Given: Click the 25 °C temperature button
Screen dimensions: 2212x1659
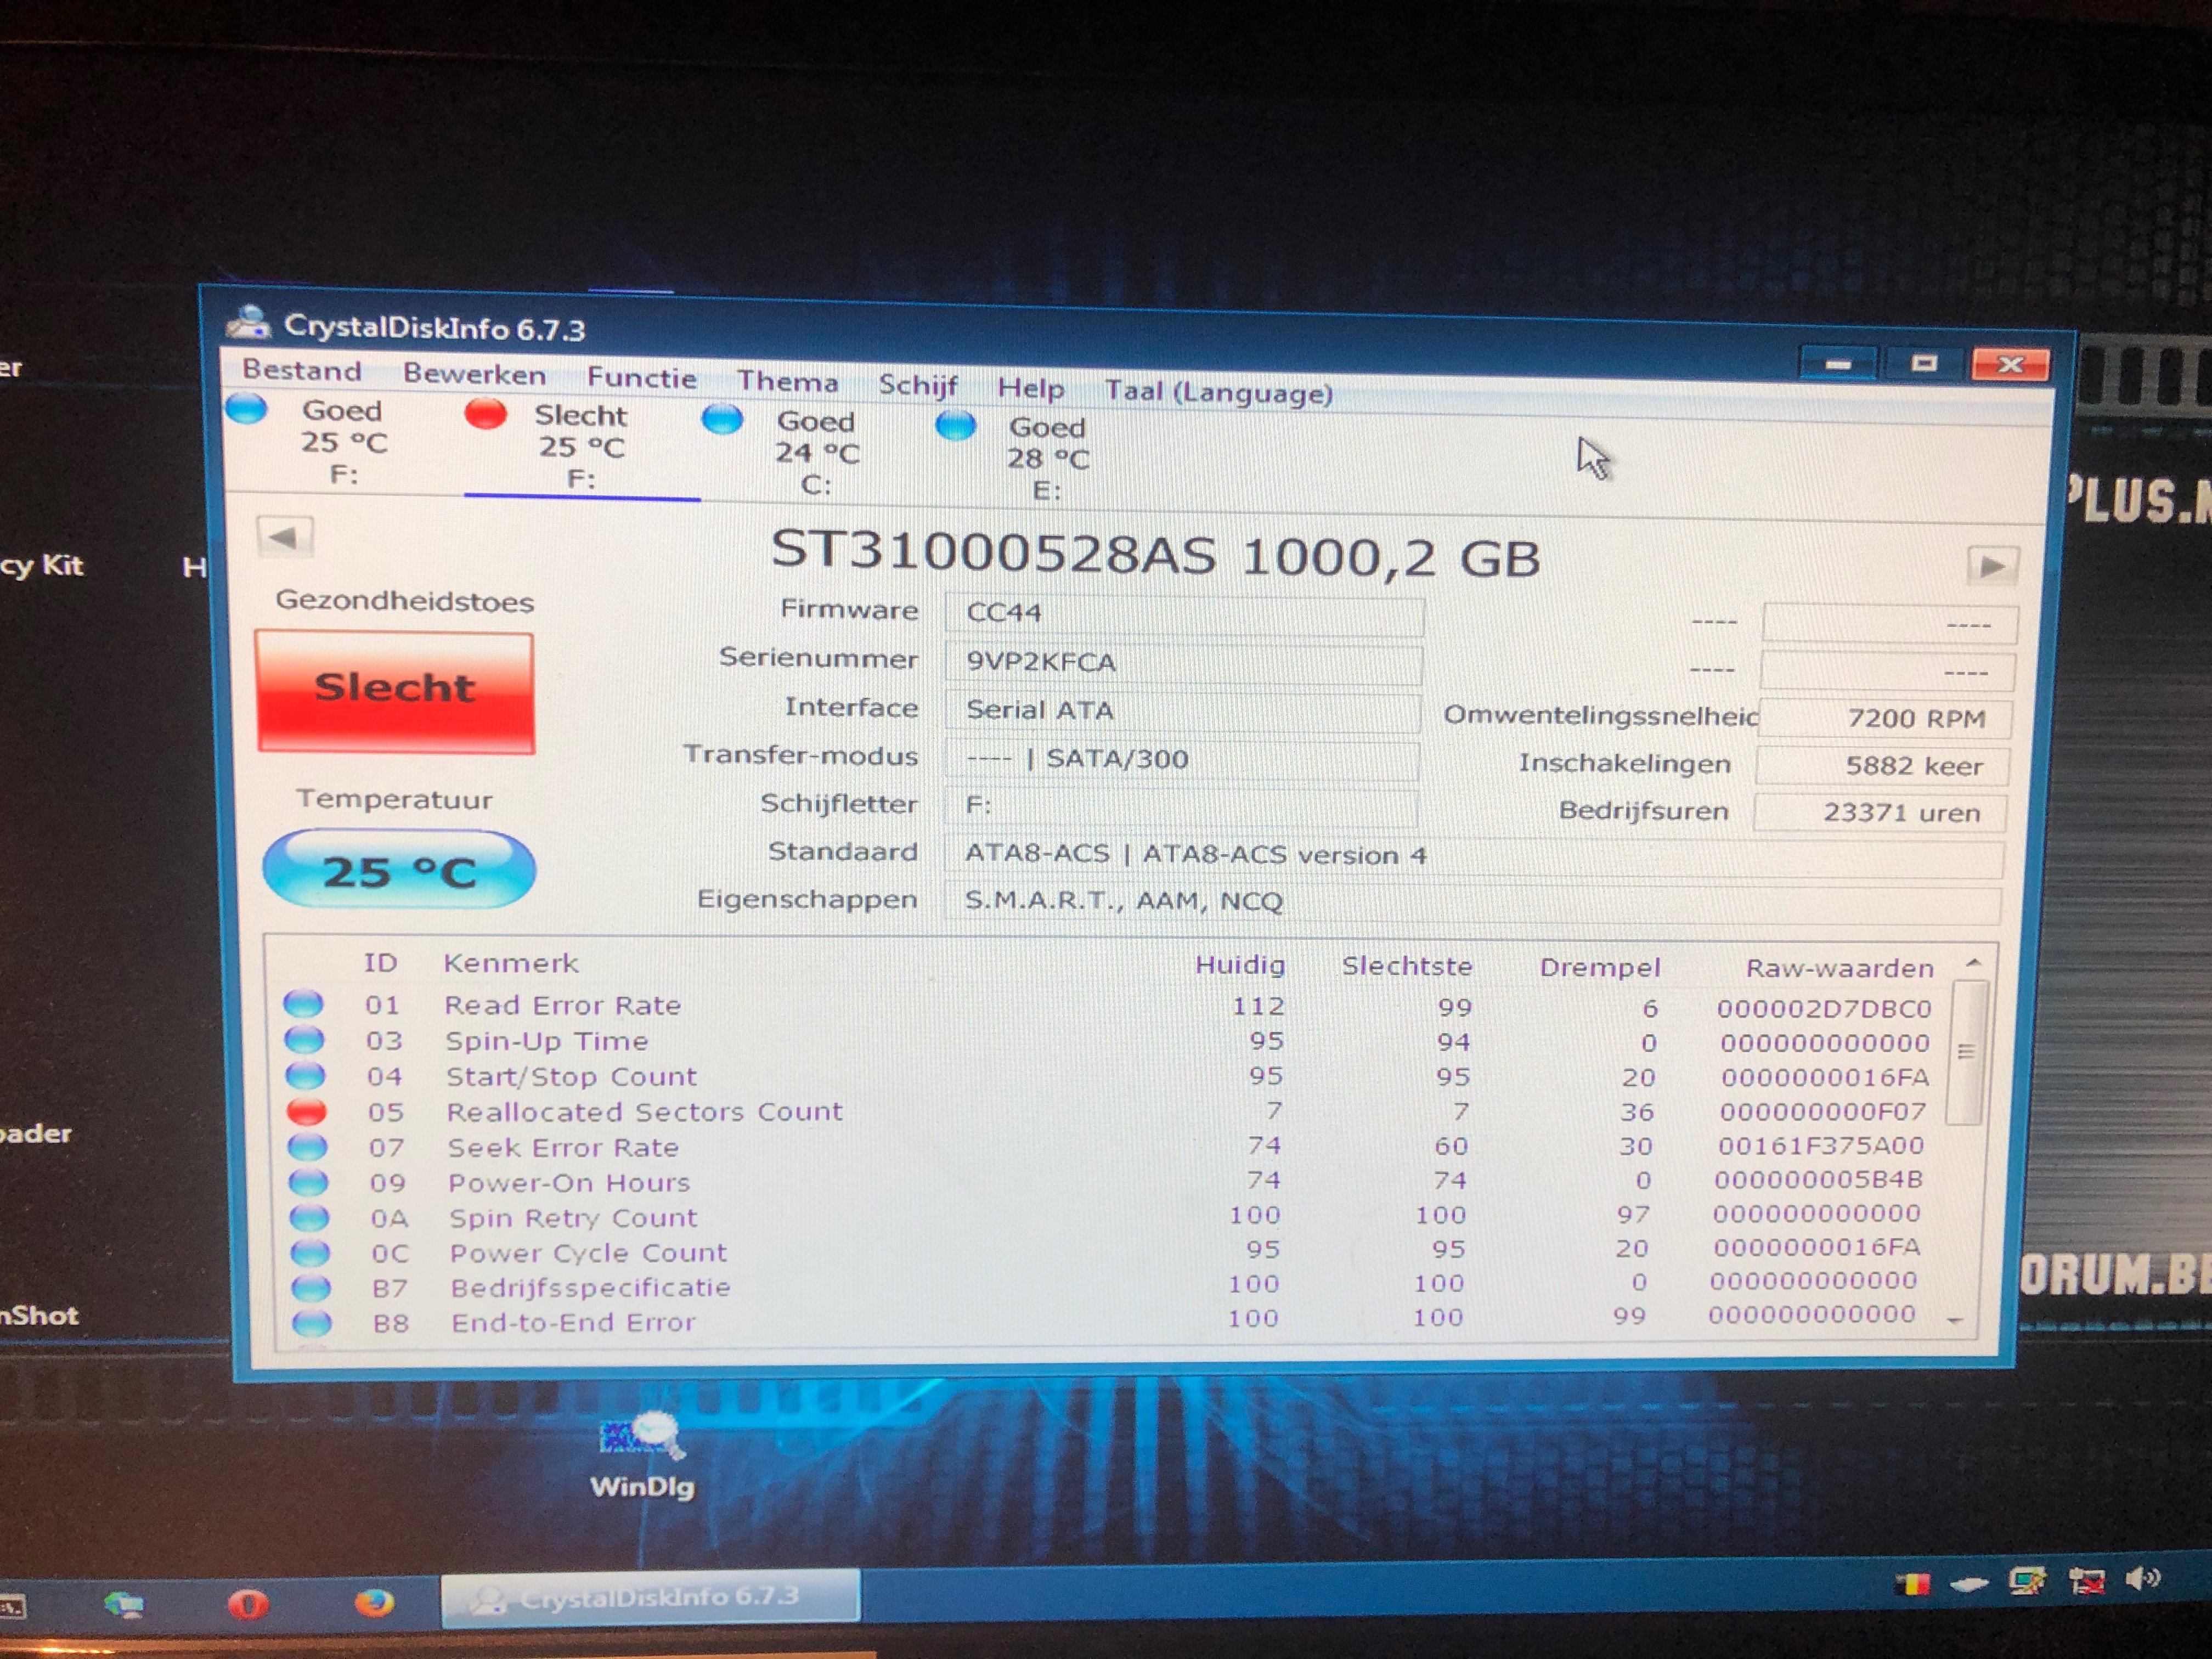Looking at the screenshot, I should pyautogui.click(x=398, y=870).
